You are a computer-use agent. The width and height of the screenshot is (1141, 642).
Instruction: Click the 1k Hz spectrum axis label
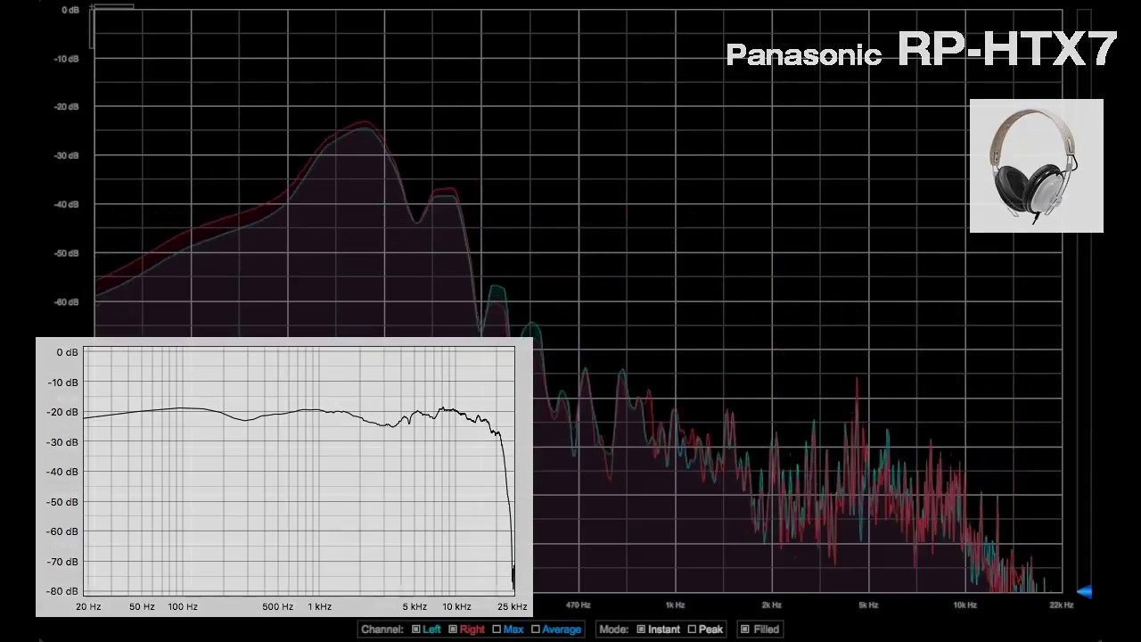click(675, 605)
